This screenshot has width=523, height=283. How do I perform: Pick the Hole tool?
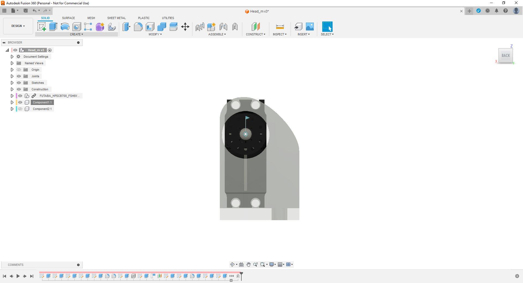click(77, 27)
